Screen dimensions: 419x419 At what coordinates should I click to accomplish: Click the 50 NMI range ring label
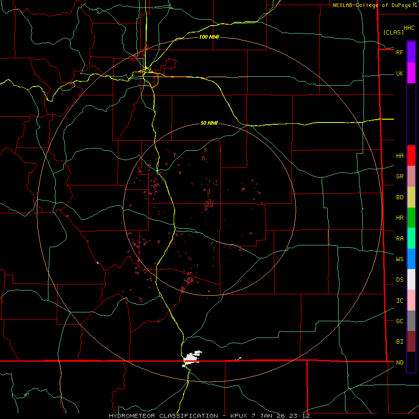pos(209,123)
